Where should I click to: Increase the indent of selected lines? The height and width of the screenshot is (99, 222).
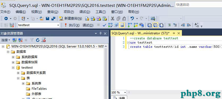click(x=189, y=25)
